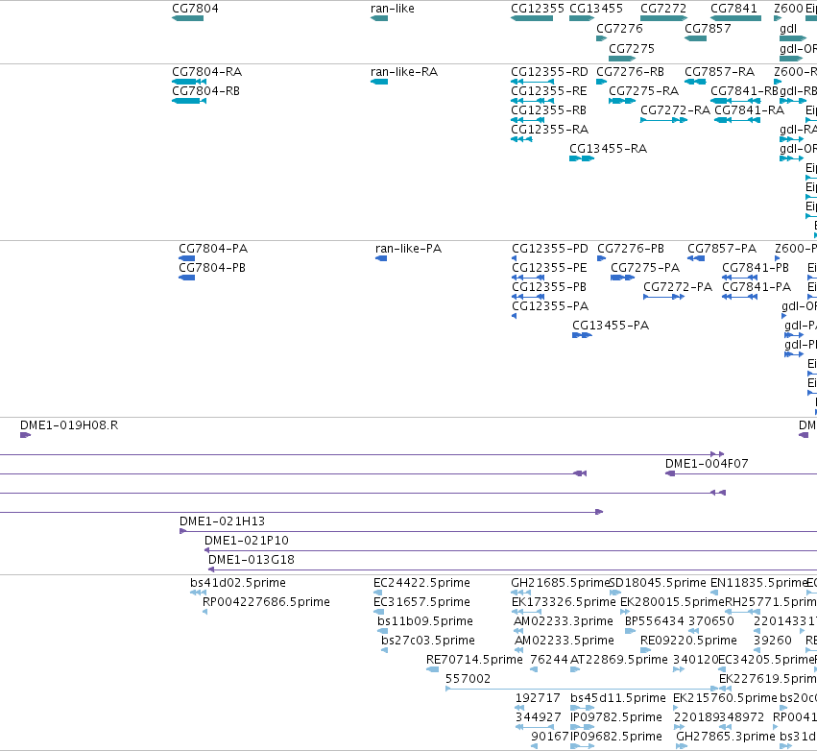Select the CG7276-PB protein label

click(x=631, y=248)
